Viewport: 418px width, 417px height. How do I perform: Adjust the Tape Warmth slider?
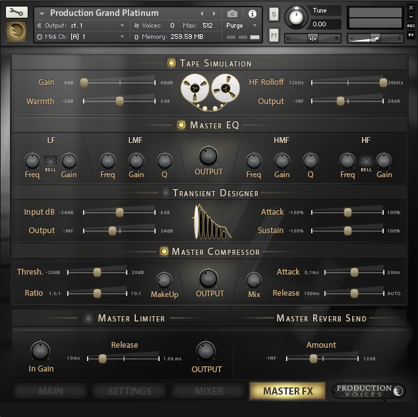pos(119,101)
